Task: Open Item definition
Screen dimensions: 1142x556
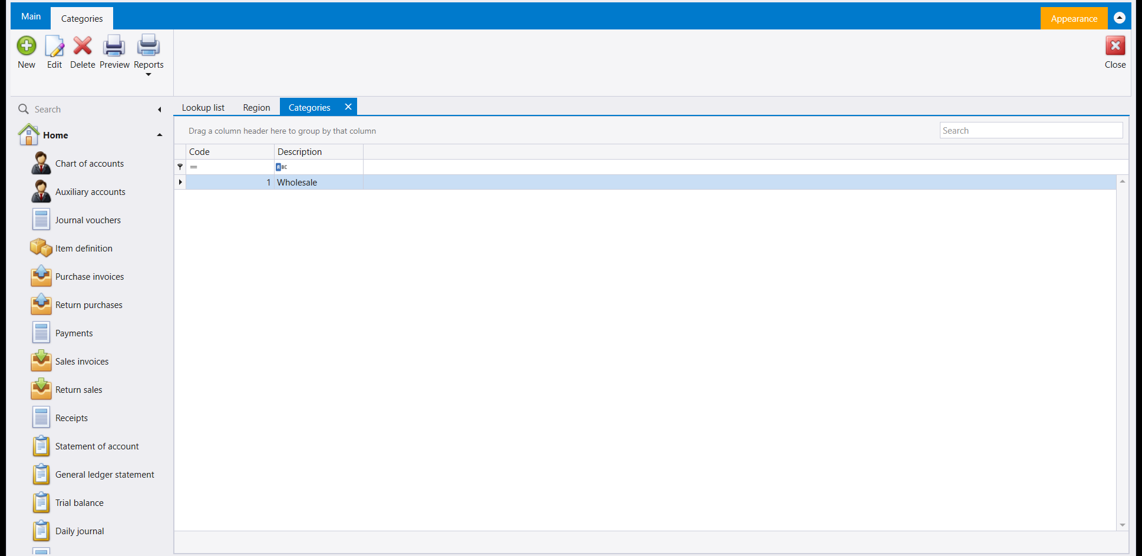Action: tap(84, 249)
